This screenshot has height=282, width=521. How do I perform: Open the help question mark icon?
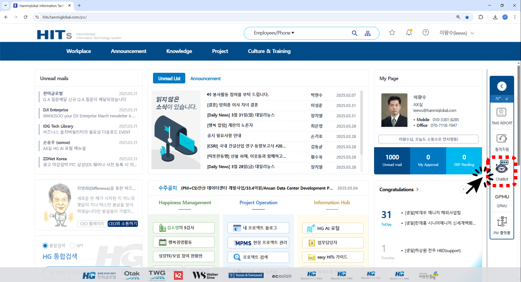pyautogui.click(x=426, y=32)
